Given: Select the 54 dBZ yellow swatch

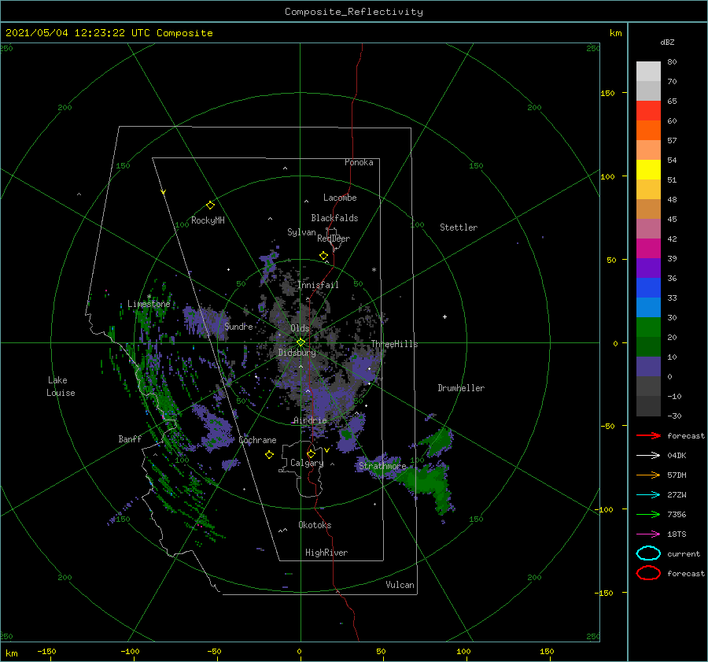Looking at the screenshot, I should tap(648, 169).
